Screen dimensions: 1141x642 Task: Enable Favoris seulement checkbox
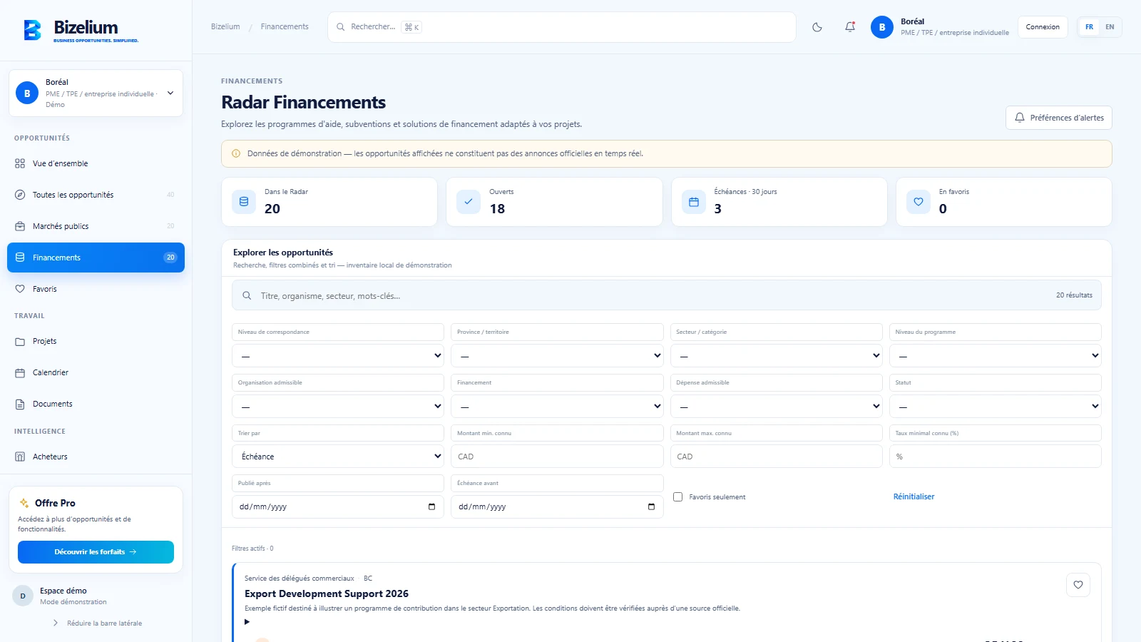678,496
